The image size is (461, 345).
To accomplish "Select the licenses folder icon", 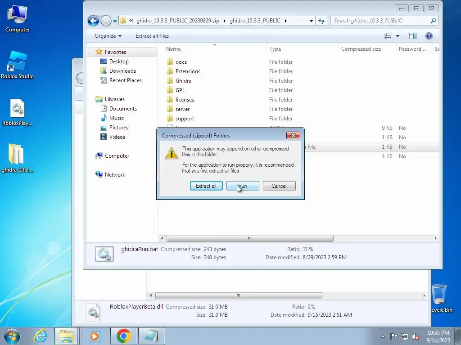I will coord(170,99).
